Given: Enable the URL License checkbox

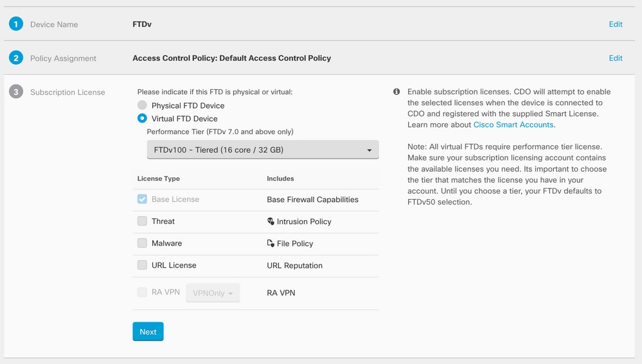Looking at the screenshot, I should (142, 265).
